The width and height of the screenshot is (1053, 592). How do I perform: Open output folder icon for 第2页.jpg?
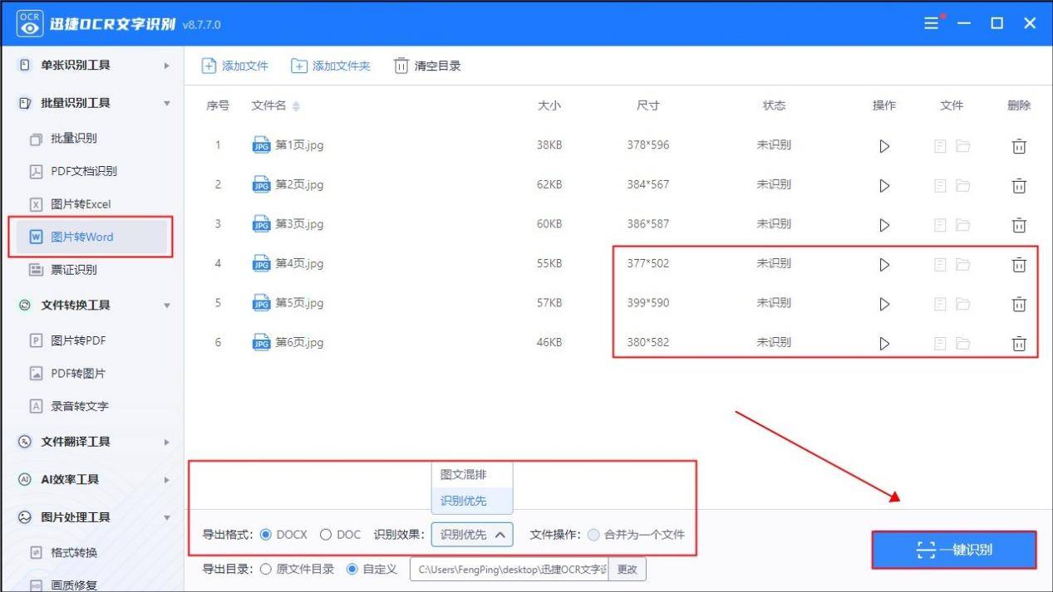[962, 186]
